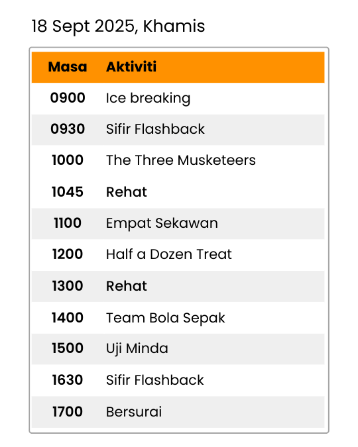Select the 0900 time cell
Image resolution: width=358 pixels, height=447 pixels.
(x=68, y=98)
